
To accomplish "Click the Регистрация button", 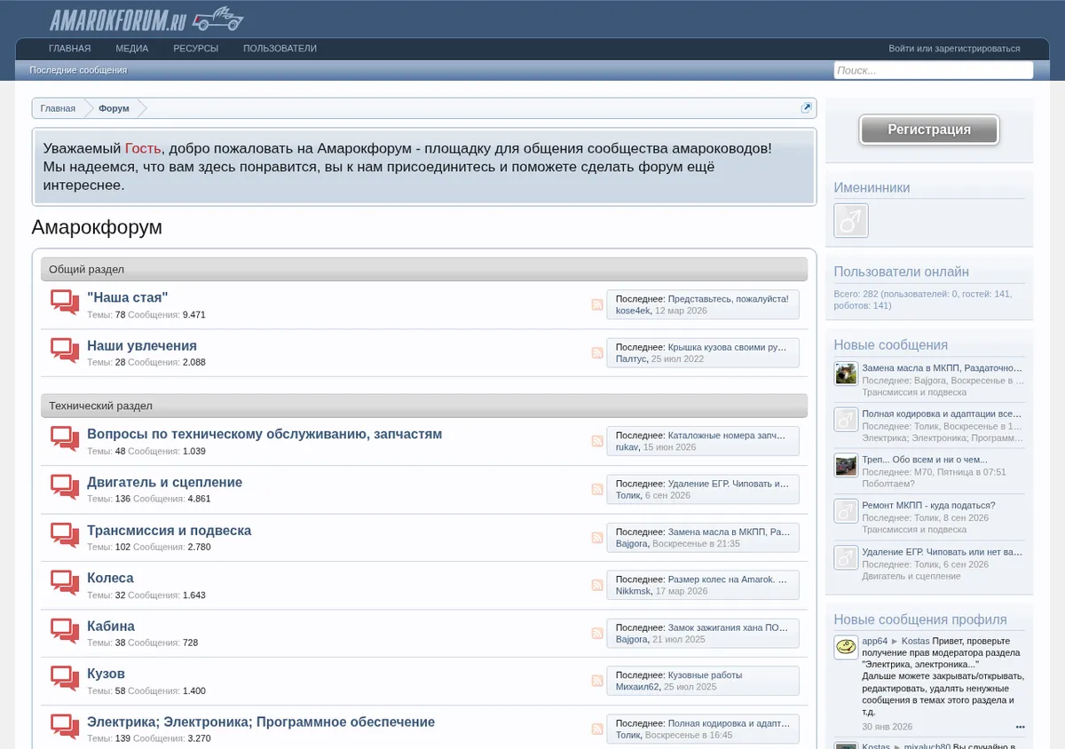I will [929, 130].
